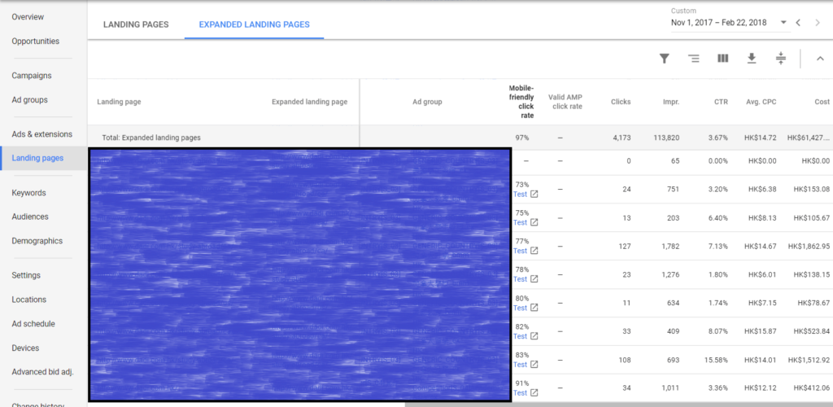Click the Test link in the 83% row
833x407 pixels.
pos(520,365)
